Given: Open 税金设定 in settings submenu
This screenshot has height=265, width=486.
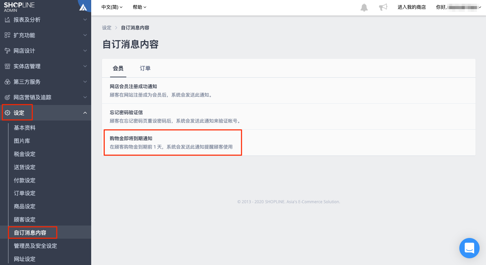Looking at the screenshot, I should tap(25, 154).
